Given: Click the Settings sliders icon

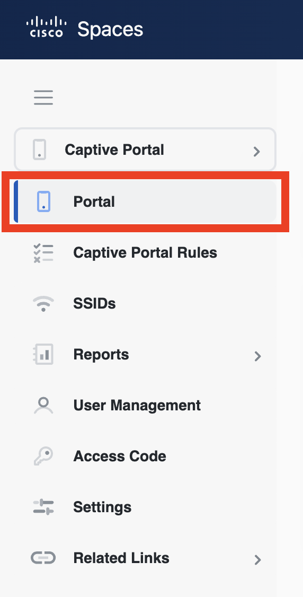Looking at the screenshot, I should (43, 507).
